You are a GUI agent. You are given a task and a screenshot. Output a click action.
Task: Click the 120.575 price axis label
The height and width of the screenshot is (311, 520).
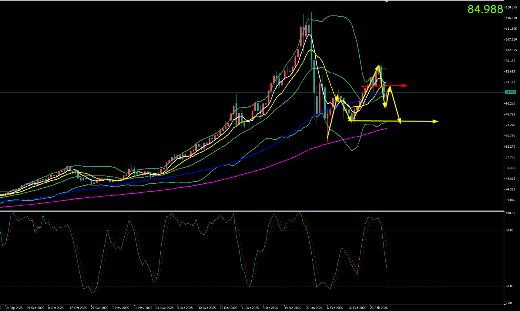coord(511,7)
